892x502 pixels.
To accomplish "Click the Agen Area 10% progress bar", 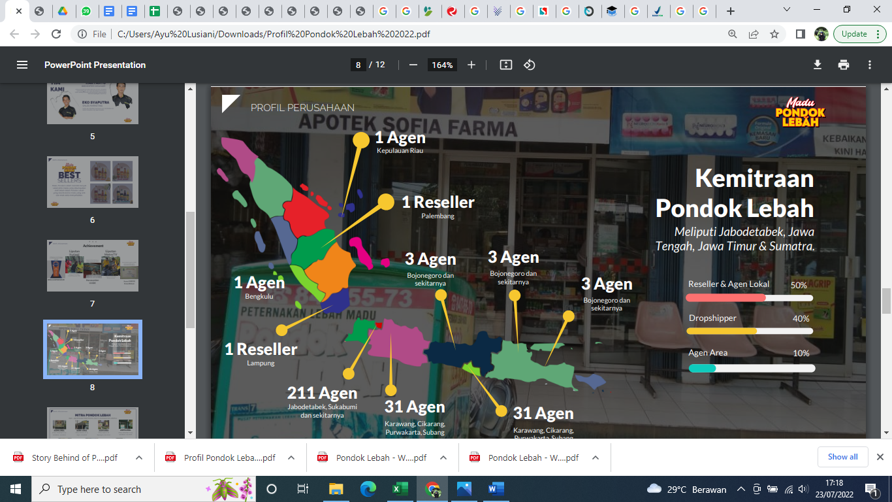I will pyautogui.click(x=752, y=369).
